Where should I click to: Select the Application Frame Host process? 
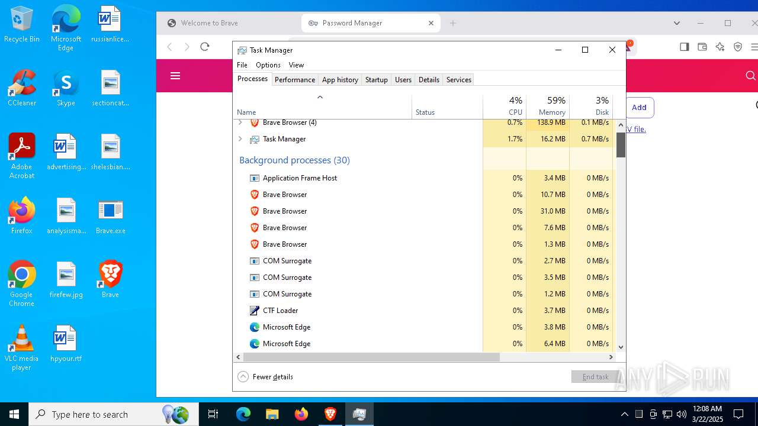[424, 178]
